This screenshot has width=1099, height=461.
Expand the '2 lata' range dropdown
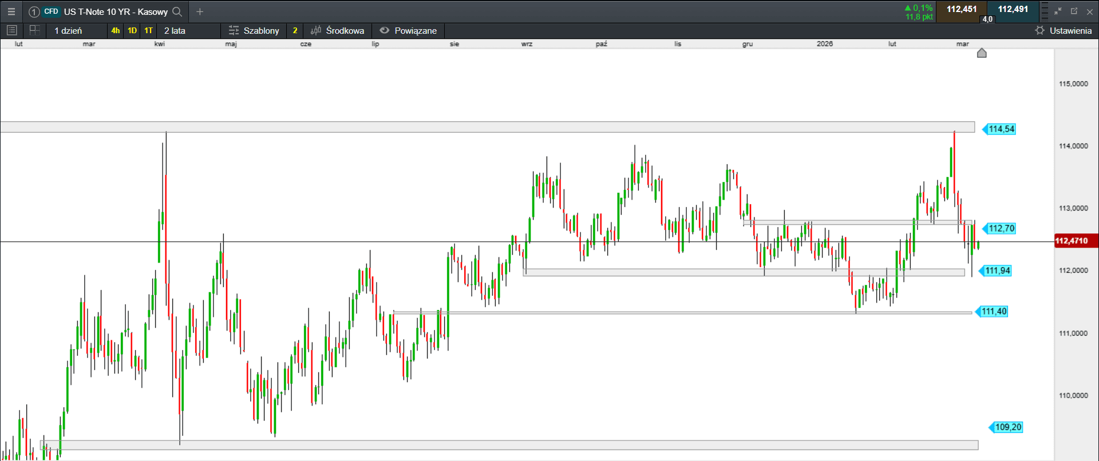pos(175,30)
